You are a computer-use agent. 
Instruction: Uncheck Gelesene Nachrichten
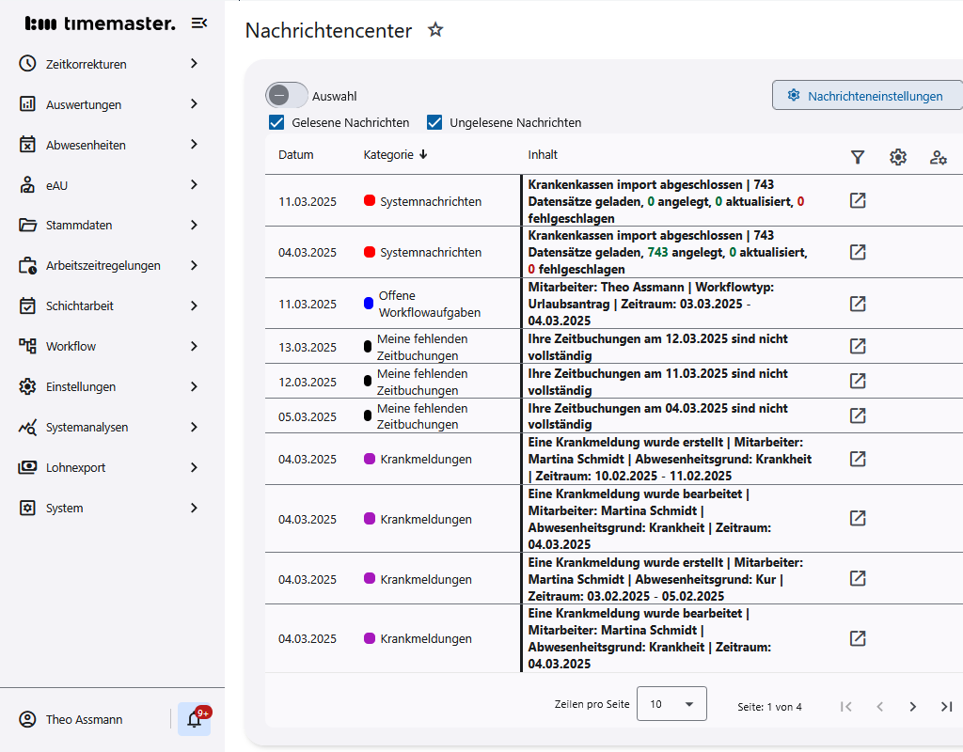tap(276, 122)
